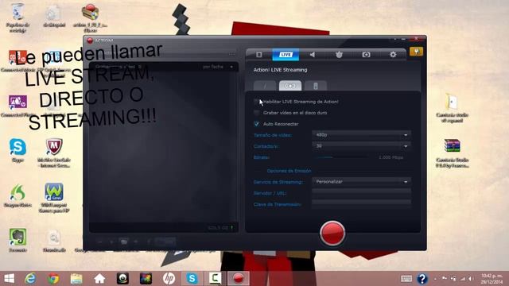
Task: Click the taskbar clock and date
Action: (x=492, y=279)
